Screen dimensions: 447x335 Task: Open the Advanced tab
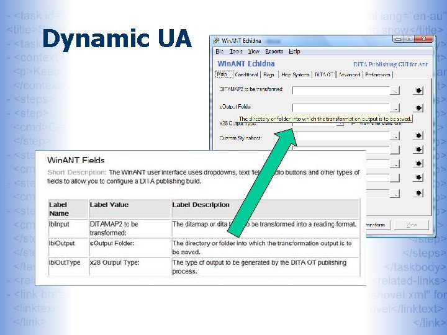pos(349,74)
